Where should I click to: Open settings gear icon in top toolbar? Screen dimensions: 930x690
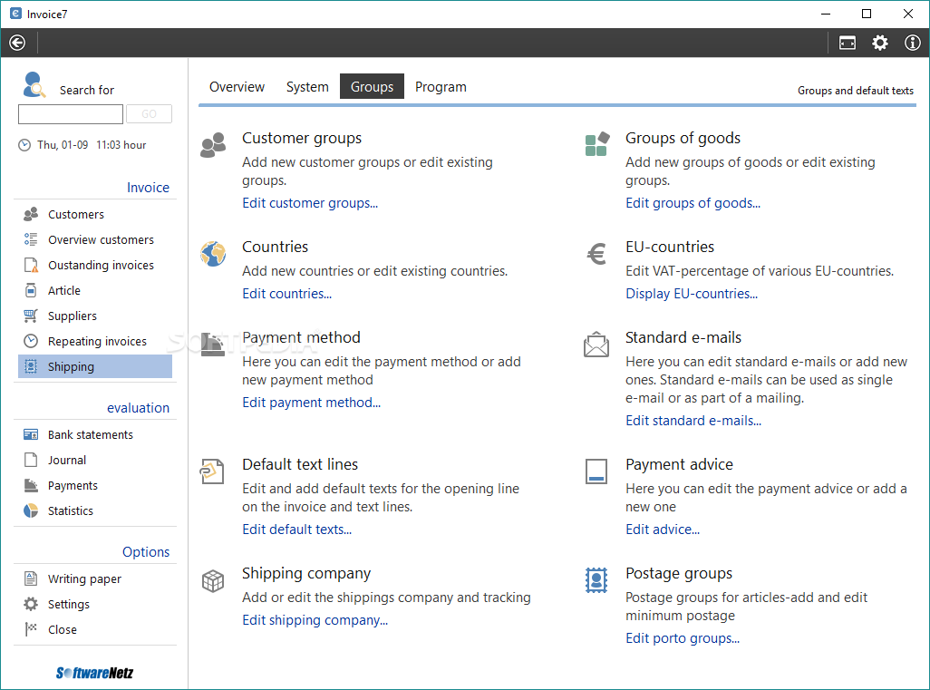[x=879, y=43]
